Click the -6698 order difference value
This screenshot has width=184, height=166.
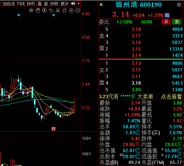tap(146, 22)
